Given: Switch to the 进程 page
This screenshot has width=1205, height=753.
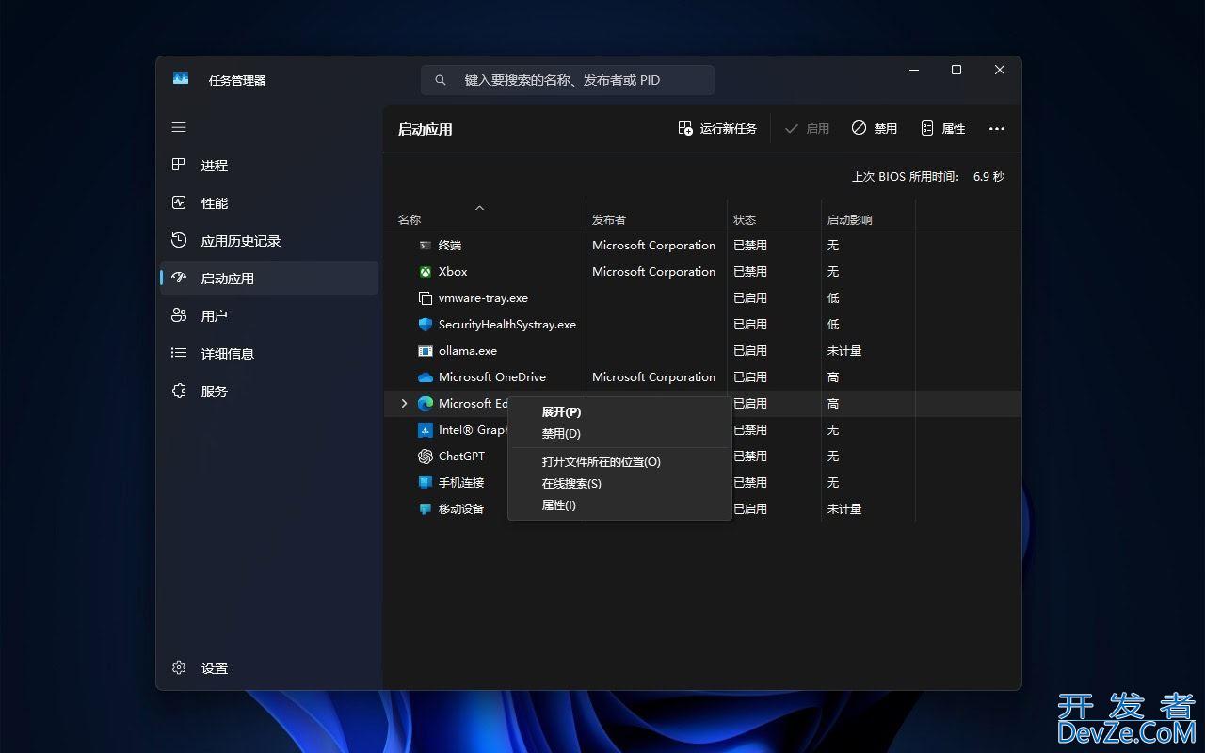Looking at the screenshot, I should [x=269, y=165].
